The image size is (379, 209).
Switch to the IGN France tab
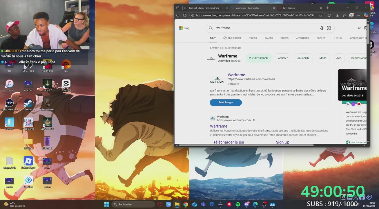point(300,8)
